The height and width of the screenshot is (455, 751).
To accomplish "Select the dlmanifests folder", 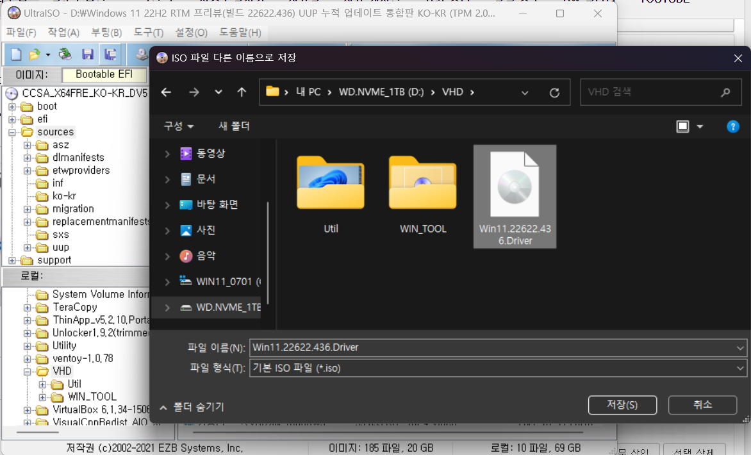I will [78, 158].
